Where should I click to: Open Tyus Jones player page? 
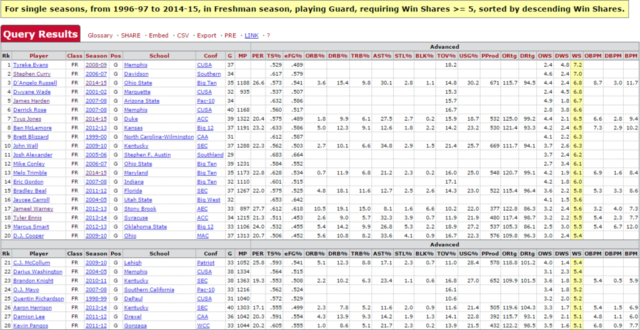(x=27, y=119)
